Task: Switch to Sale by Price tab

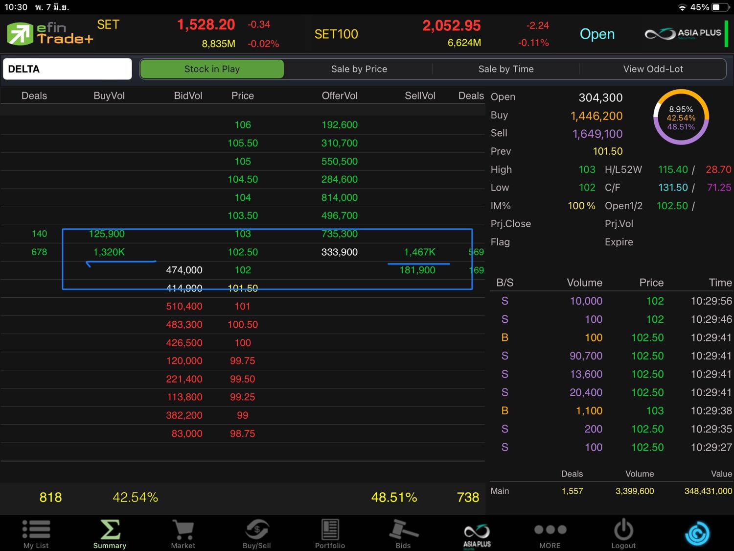Action: click(x=359, y=69)
